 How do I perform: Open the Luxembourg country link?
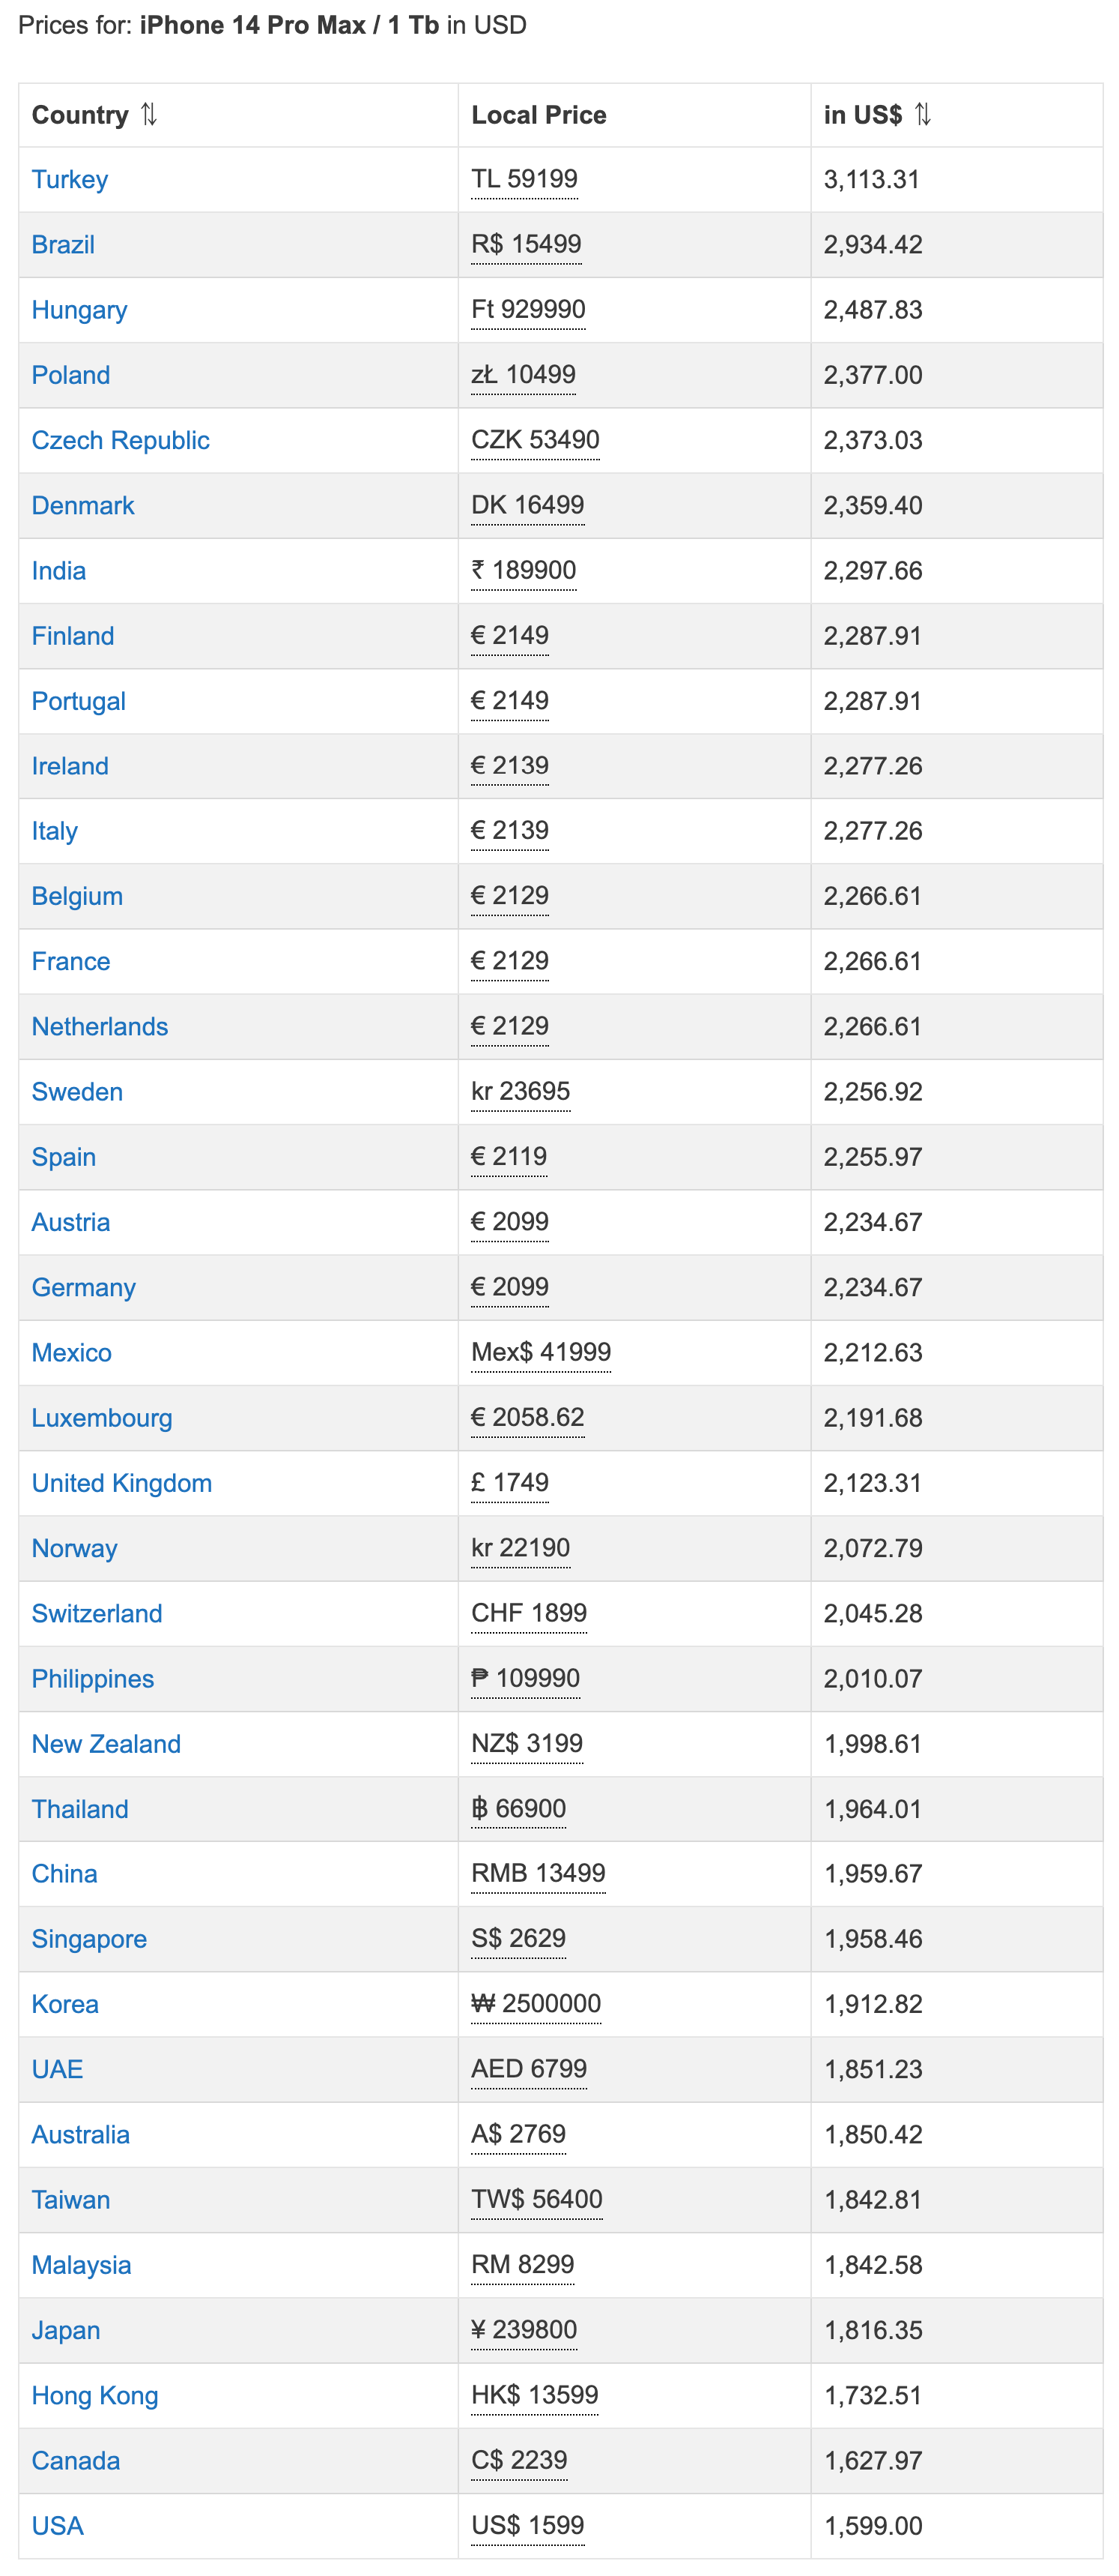point(102,1418)
